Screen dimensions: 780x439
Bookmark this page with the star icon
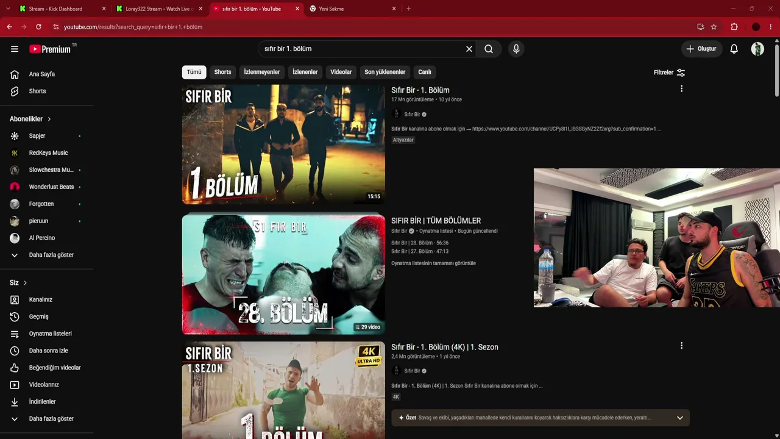pos(714,27)
